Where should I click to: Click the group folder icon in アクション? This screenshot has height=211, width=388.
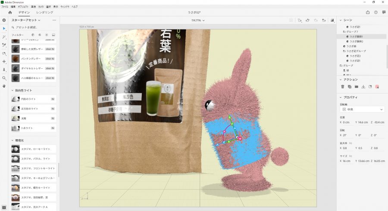click(357, 87)
